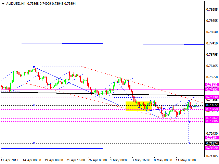Screen dimensions: 219x164
Task: Click the 0.76165 price axis label
Action: click(x=212, y=66)
